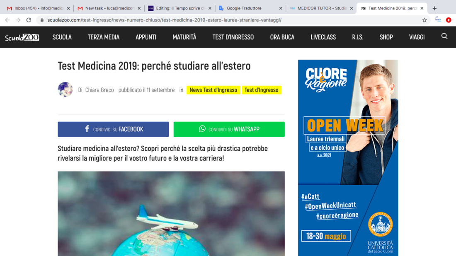Switch to the New task tab
The image size is (456, 256).
[x=109, y=8]
